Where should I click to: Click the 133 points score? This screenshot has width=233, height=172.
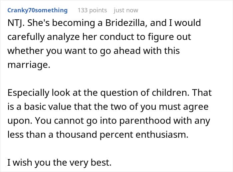coord(92,10)
